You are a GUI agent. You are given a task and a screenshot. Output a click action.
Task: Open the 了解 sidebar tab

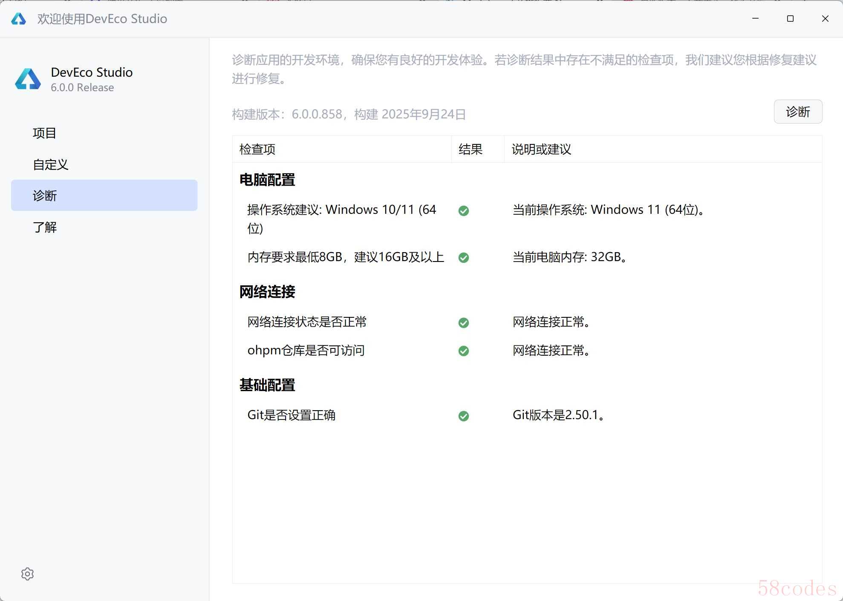point(45,227)
